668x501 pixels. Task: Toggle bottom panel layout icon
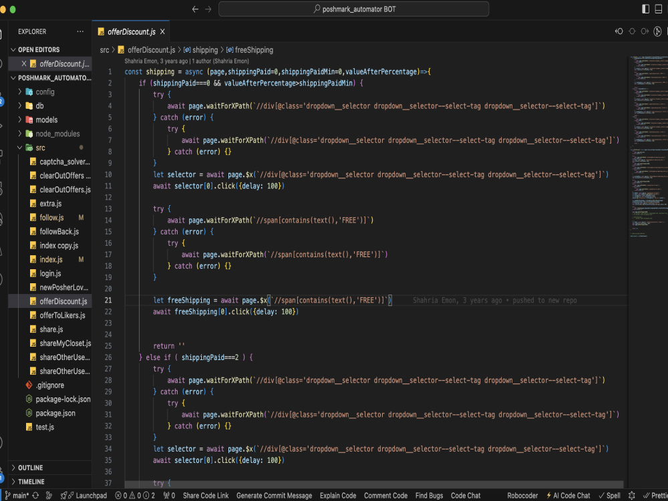(659, 9)
